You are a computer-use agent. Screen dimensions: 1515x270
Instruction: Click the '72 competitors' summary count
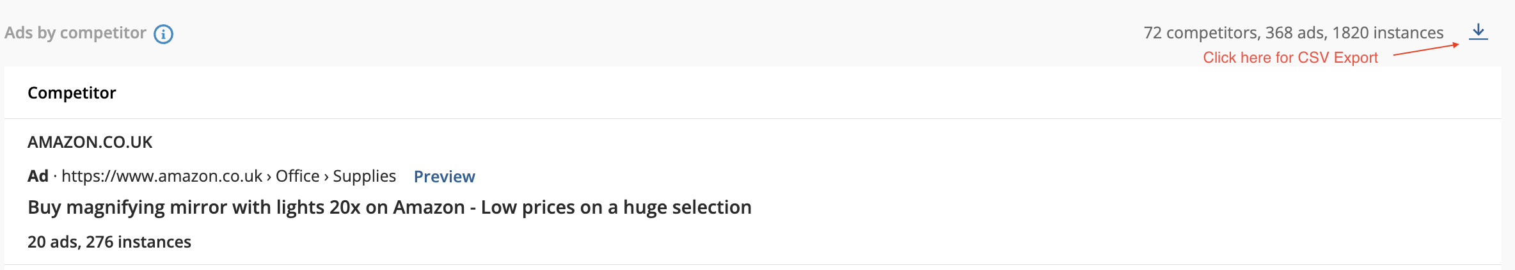[1200, 33]
